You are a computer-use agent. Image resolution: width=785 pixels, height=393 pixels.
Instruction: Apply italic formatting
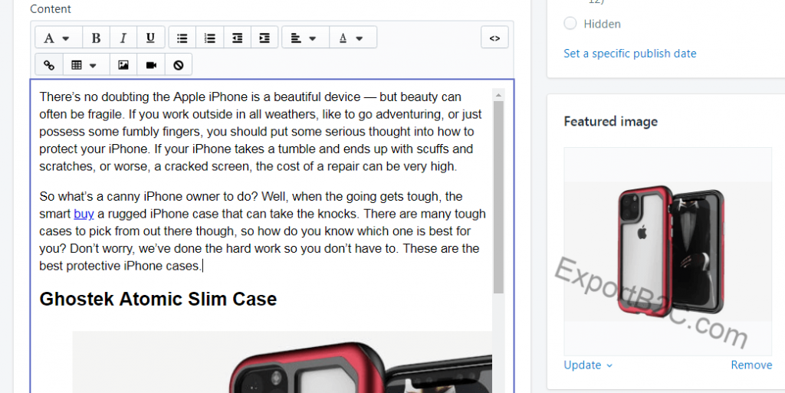pyautogui.click(x=123, y=38)
